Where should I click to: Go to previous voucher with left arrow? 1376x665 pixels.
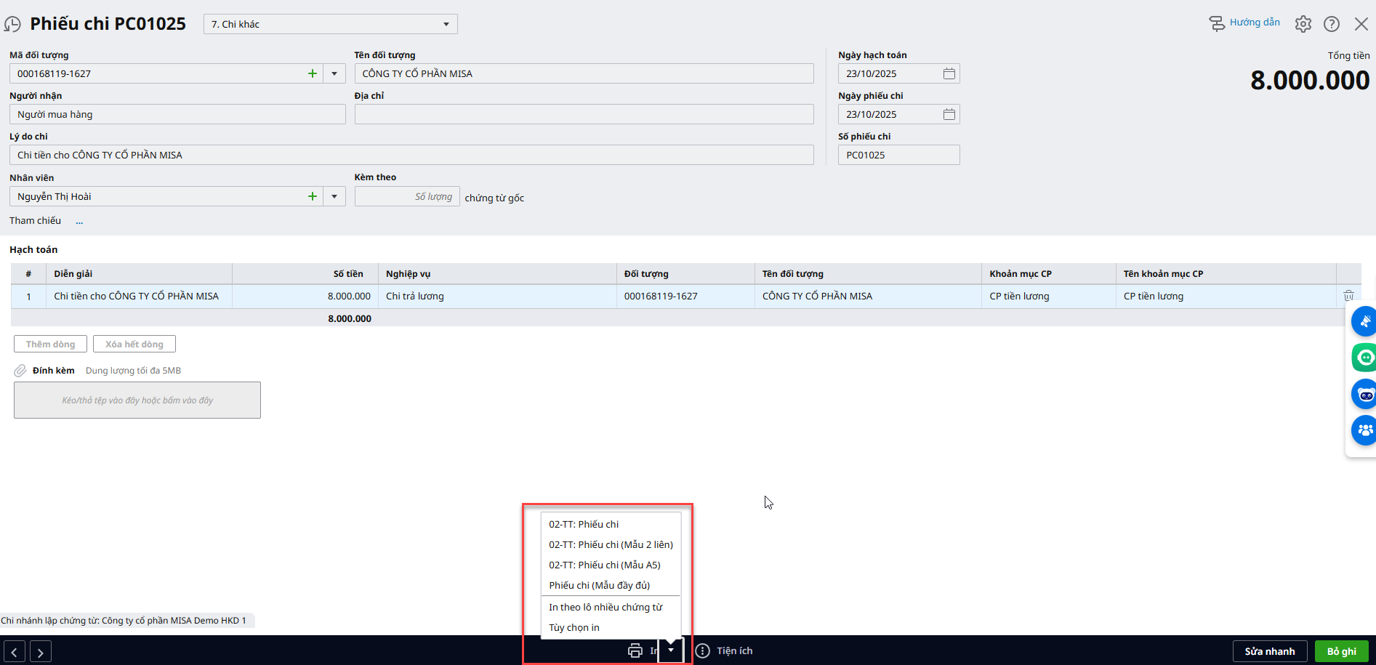tap(15, 652)
